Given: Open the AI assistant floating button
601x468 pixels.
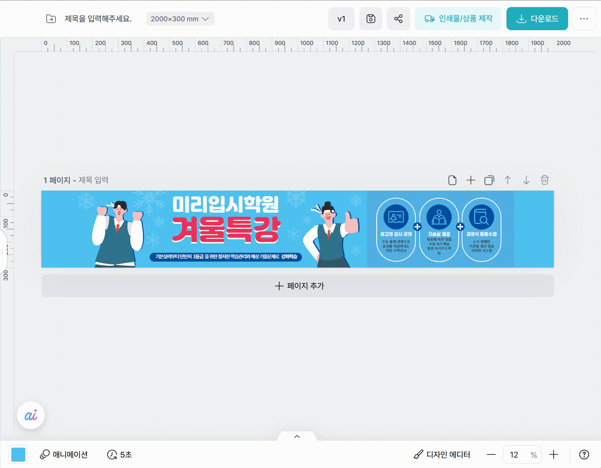Looking at the screenshot, I should pos(31,416).
